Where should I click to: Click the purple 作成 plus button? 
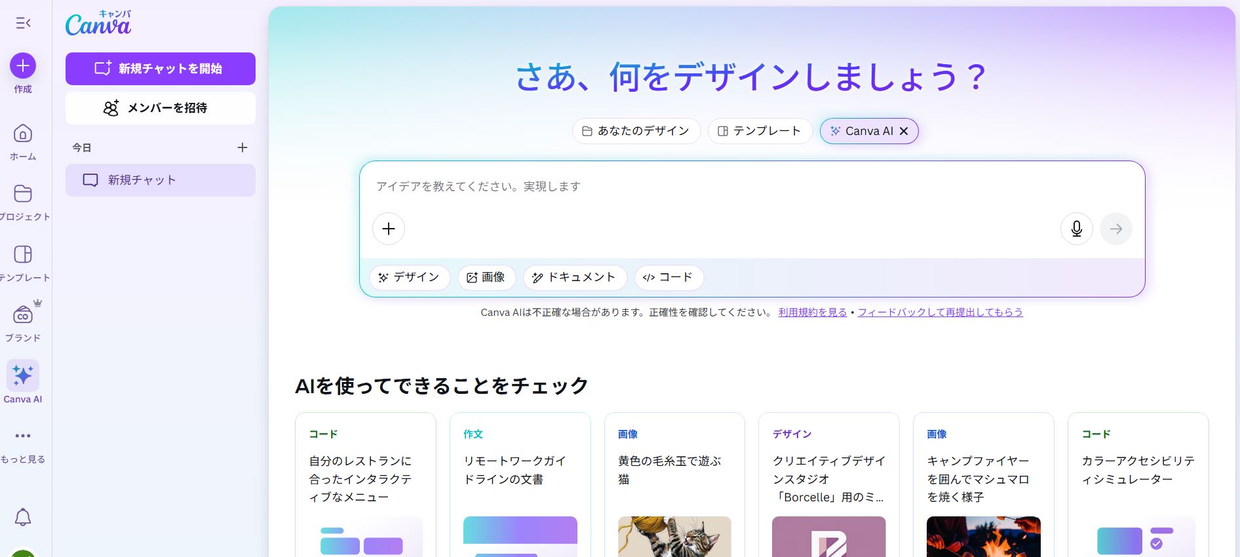(23, 66)
